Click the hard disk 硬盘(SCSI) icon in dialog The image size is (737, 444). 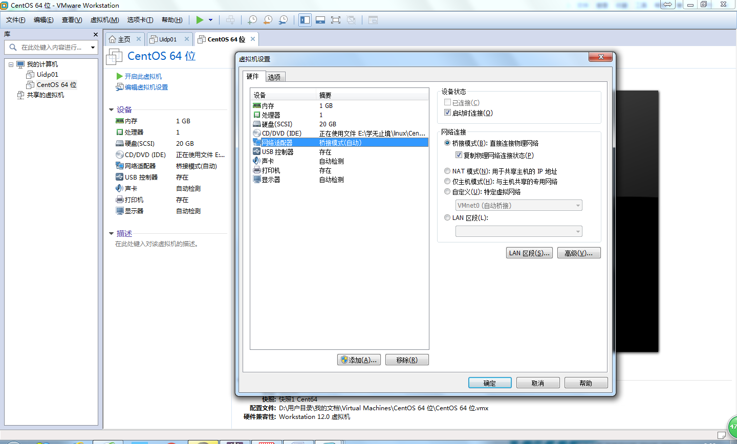257,124
